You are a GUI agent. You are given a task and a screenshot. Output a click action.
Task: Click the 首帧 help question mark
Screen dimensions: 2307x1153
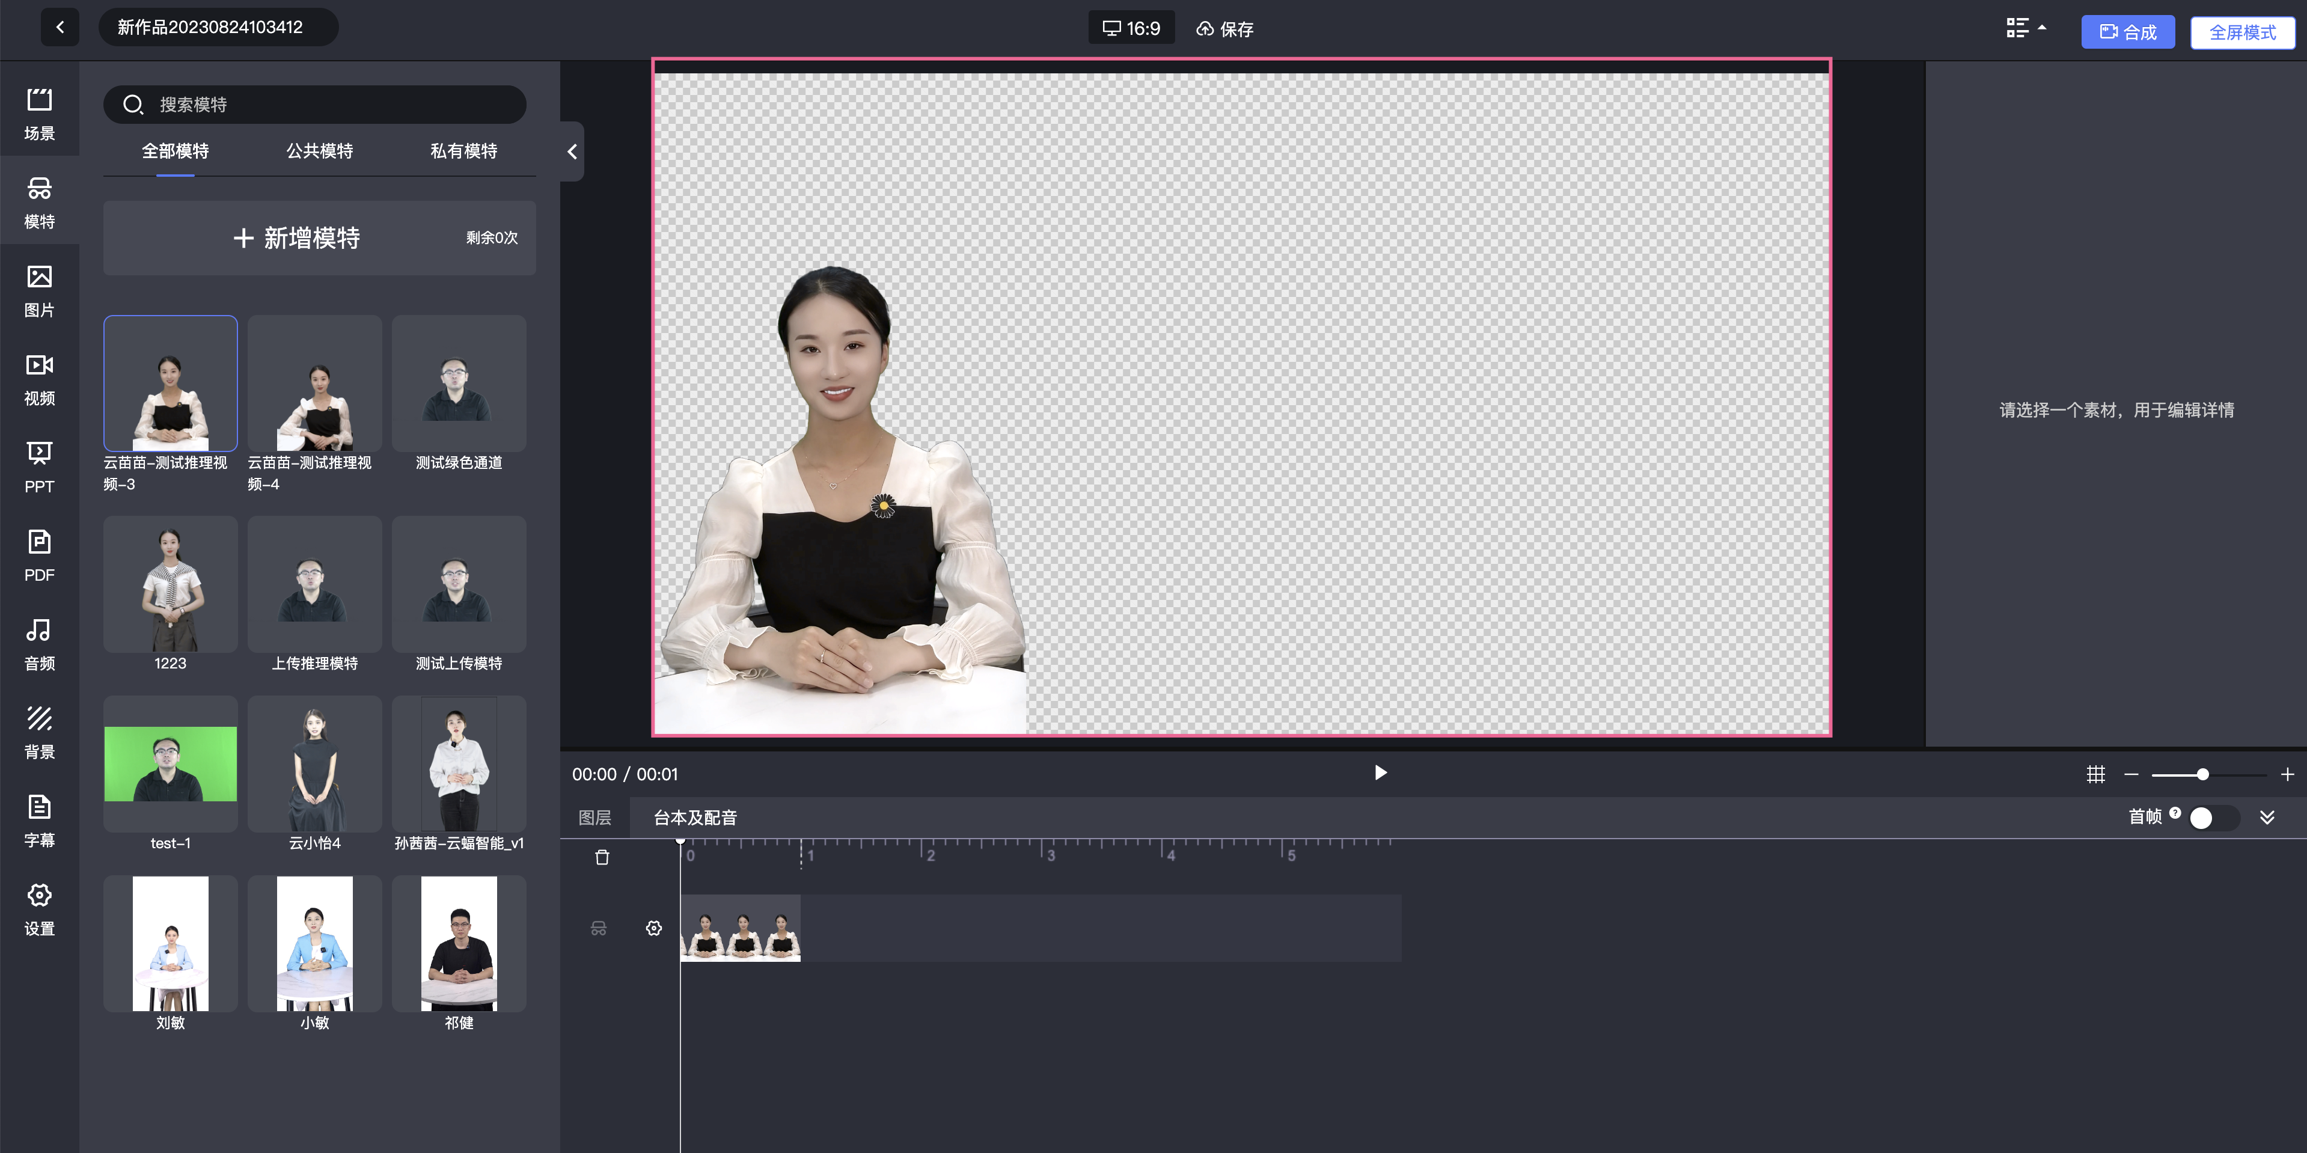point(2174,813)
